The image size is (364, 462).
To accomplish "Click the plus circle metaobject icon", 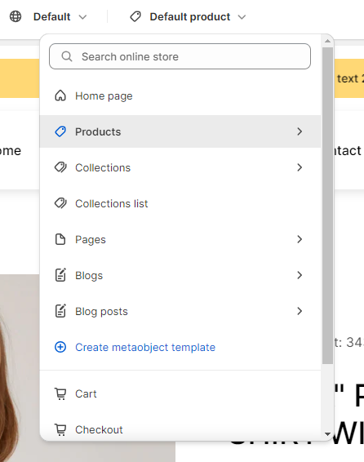I will [x=60, y=347].
